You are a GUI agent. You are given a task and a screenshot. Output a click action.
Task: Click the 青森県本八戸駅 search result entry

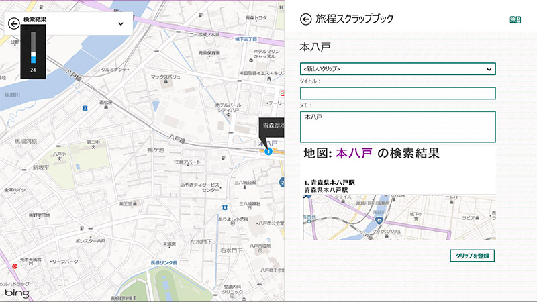pyautogui.click(x=330, y=182)
